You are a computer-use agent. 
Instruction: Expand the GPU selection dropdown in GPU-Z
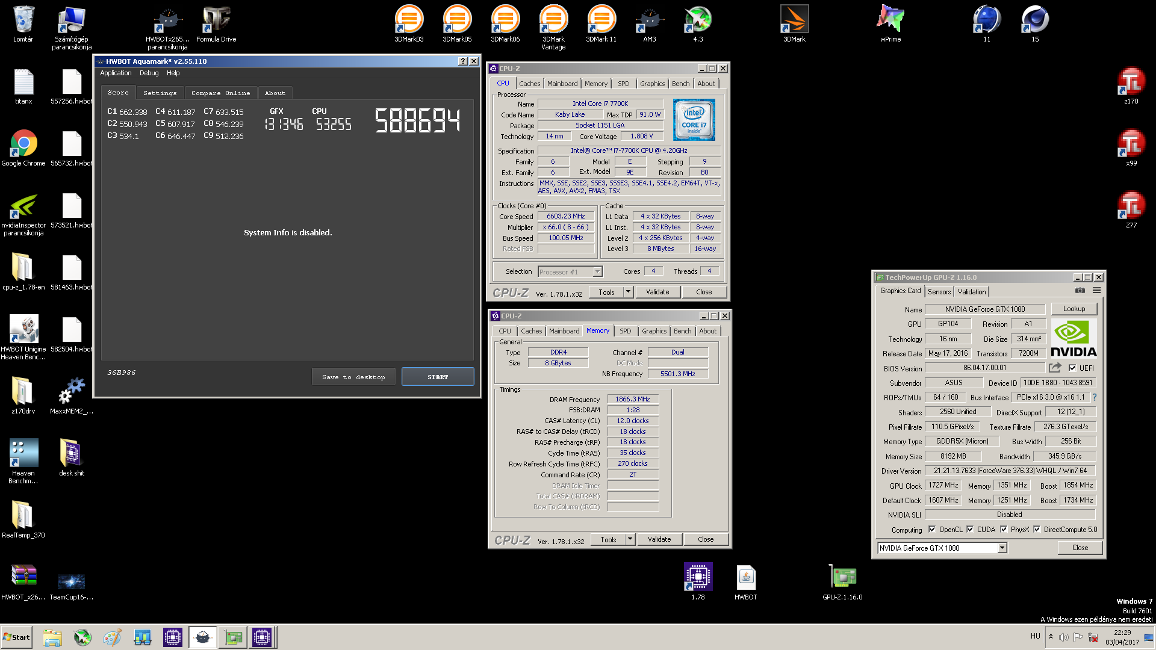(x=1002, y=548)
